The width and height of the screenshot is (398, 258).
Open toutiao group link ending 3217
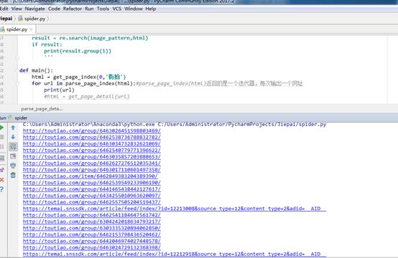(x=92, y=221)
